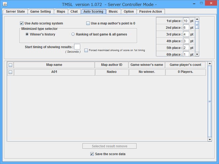
Task: Choose Ranking of last game & all games
Action: pos(73,34)
